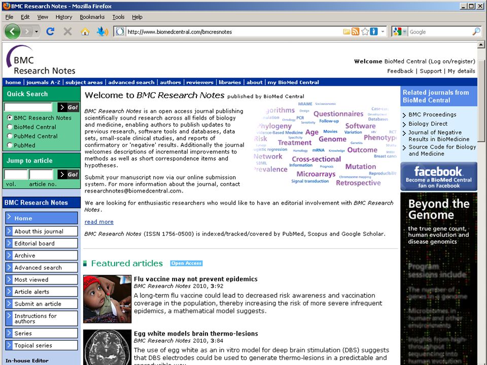Open the File menu

[x=9, y=17]
